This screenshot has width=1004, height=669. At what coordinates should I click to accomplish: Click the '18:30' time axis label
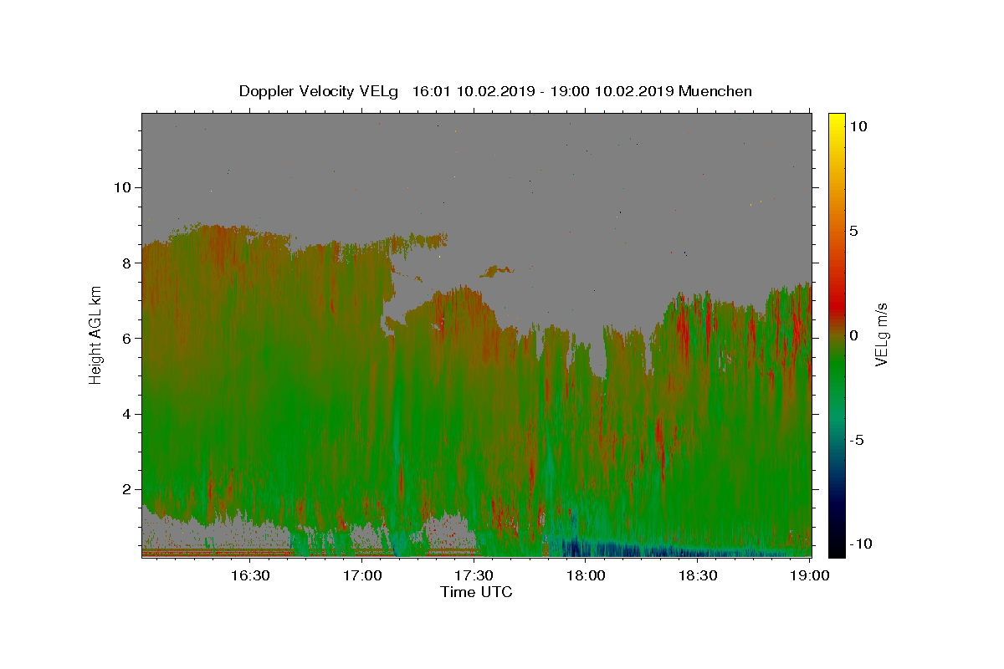tap(698, 575)
